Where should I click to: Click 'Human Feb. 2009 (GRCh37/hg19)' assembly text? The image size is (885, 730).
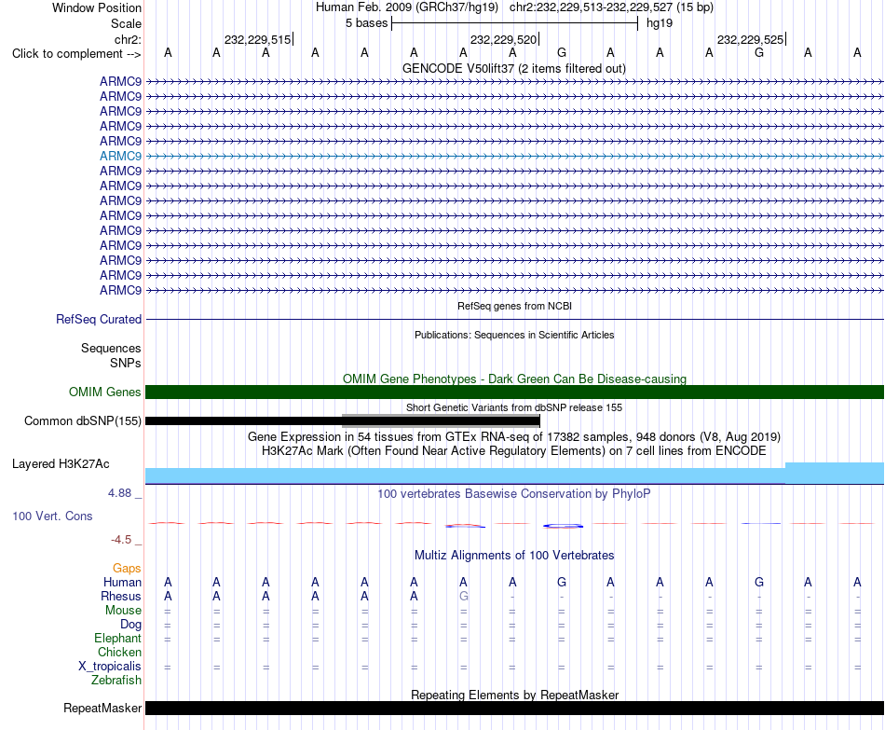(407, 7)
